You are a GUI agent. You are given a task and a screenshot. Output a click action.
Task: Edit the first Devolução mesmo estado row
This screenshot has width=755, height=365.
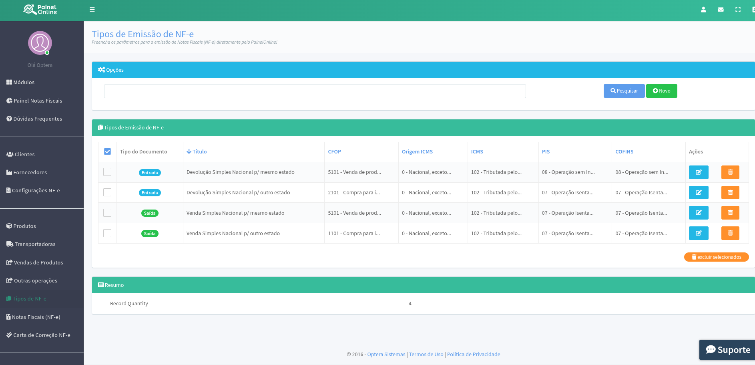pyautogui.click(x=698, y=172)
